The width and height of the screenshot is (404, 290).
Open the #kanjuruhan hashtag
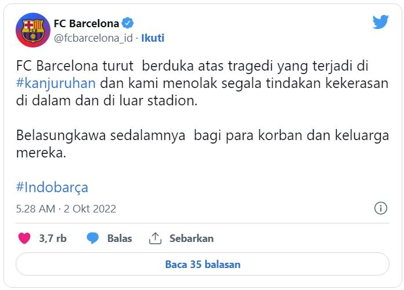tap(56, 83)
